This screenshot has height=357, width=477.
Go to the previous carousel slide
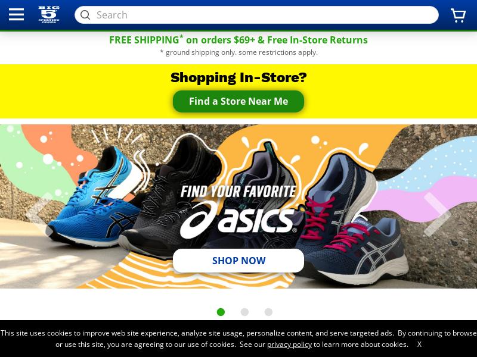(39, 214)
